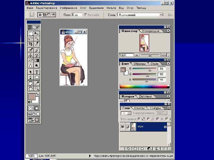Create a new layer in Layers panel
The image size is (214, 160).
click(157, 149)
